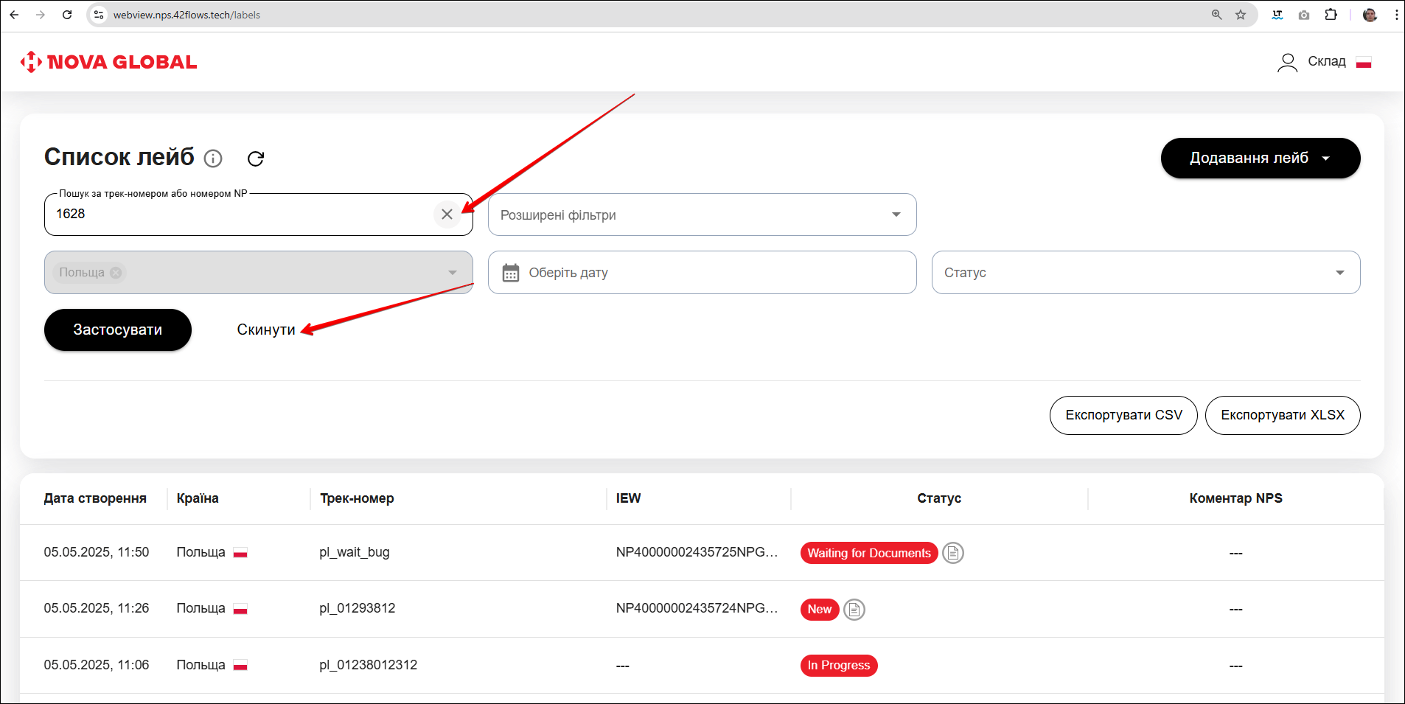Click the user profile icon near Склад

click(1287, 63)
